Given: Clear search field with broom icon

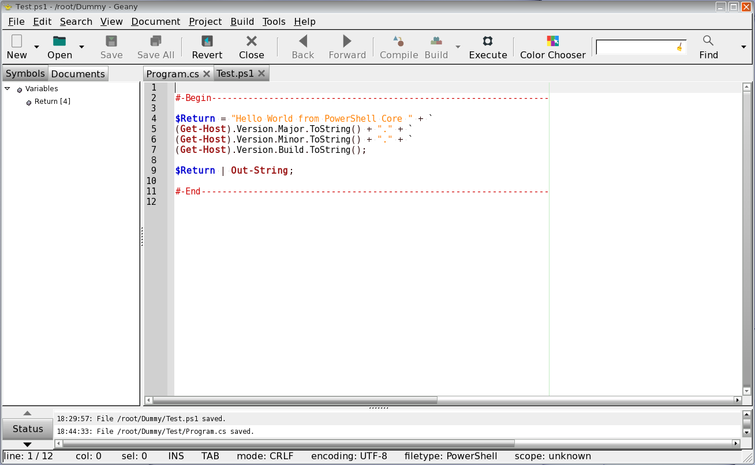Looking at the screenshot, I should [x=680, y=47].
